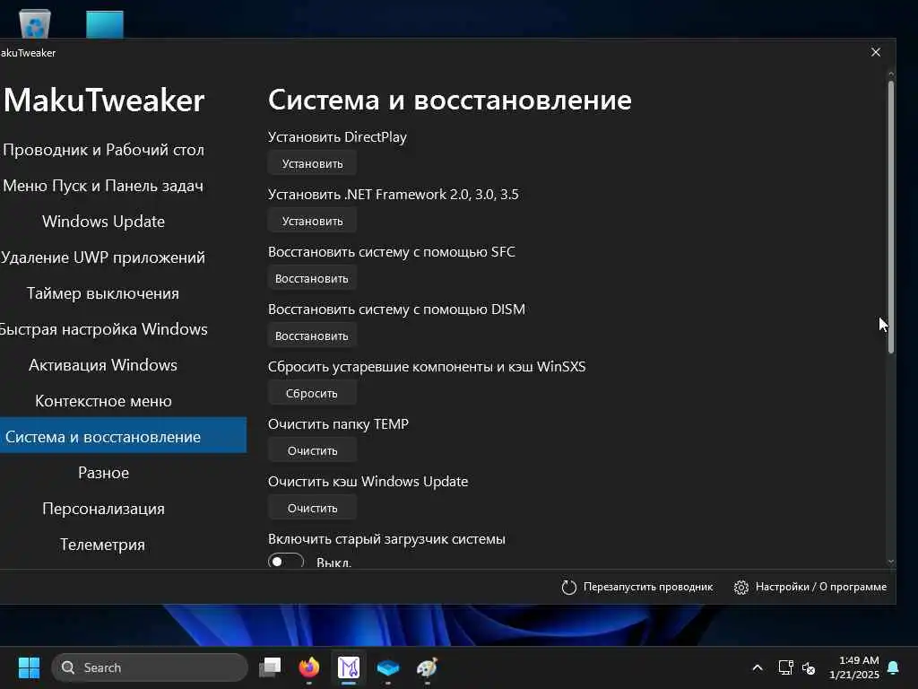Click the settings gear icon
Viewport: 918px width, 689px height.
click(x=741, y=587)
